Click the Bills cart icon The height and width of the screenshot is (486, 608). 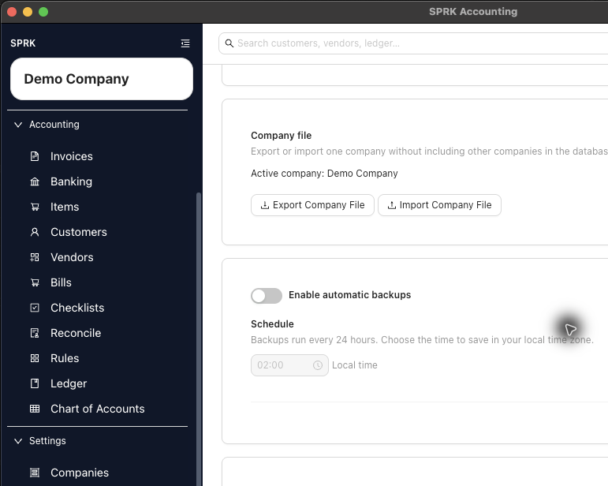click(x=35, y=282)
